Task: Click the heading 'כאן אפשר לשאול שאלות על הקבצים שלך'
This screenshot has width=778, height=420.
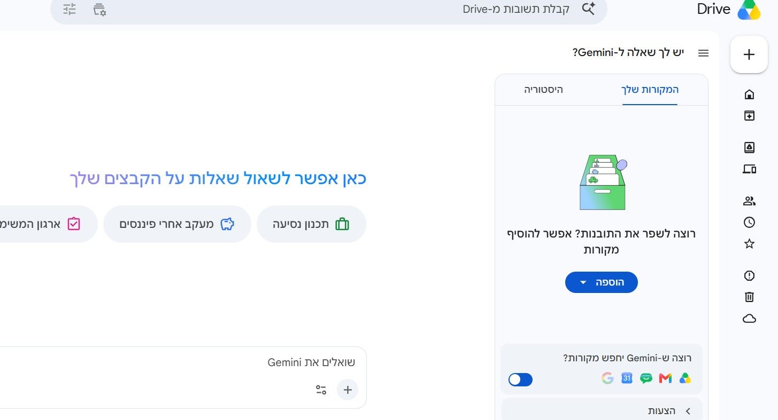Action: coord(218,179)
